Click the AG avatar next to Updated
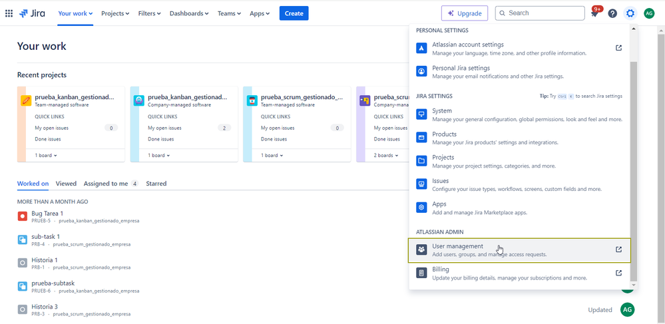 click(x=627, y=309)
